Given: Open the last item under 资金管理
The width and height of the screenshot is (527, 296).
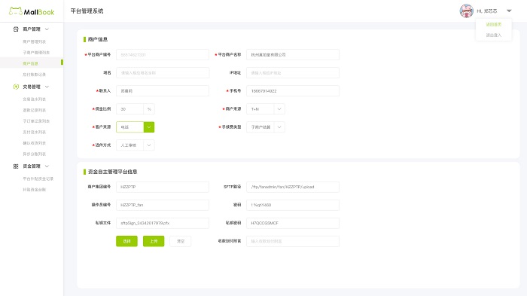Looking at the screenshot, I should (35, 190).
